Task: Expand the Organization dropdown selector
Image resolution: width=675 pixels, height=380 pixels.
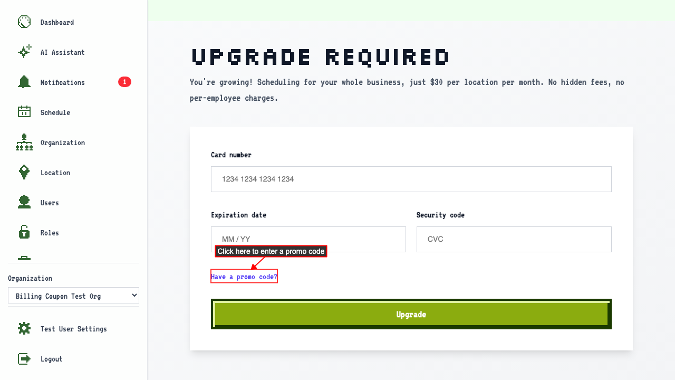Action: 73,296
